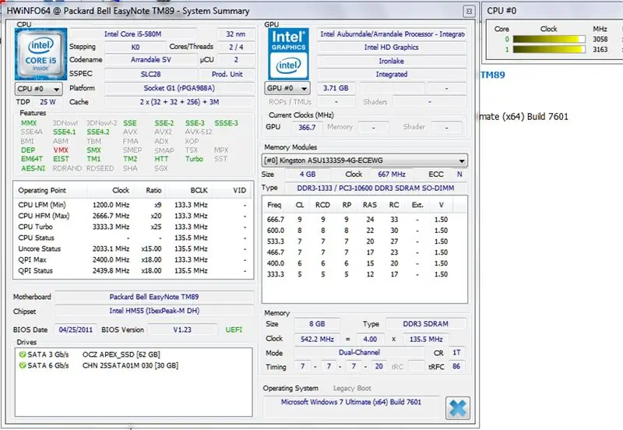Viewport: 623px width, 430px height.
Task: Click the Intel HM55 (IbexPeak-M DH) chipset field
Action: (x=154, y=311)
